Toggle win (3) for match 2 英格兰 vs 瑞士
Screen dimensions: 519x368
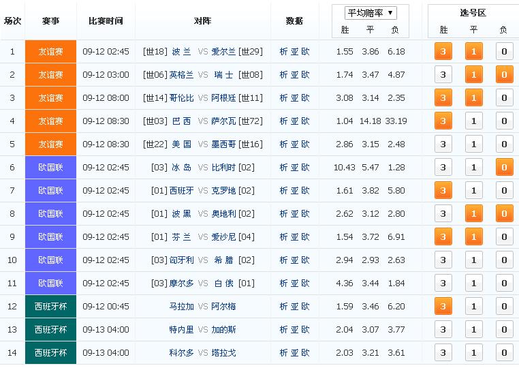pos(443,74)
